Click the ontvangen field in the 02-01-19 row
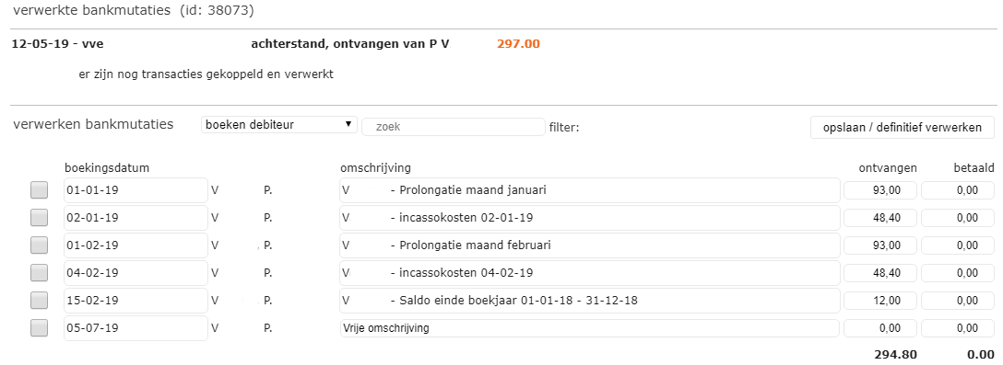The image size is (1003, 365). coord(880,218)
